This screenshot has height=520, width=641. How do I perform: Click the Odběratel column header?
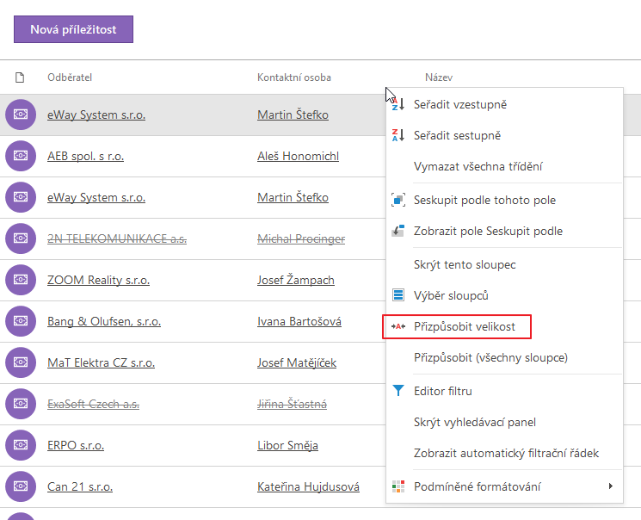pyautogui.click(x=70, y=77)
